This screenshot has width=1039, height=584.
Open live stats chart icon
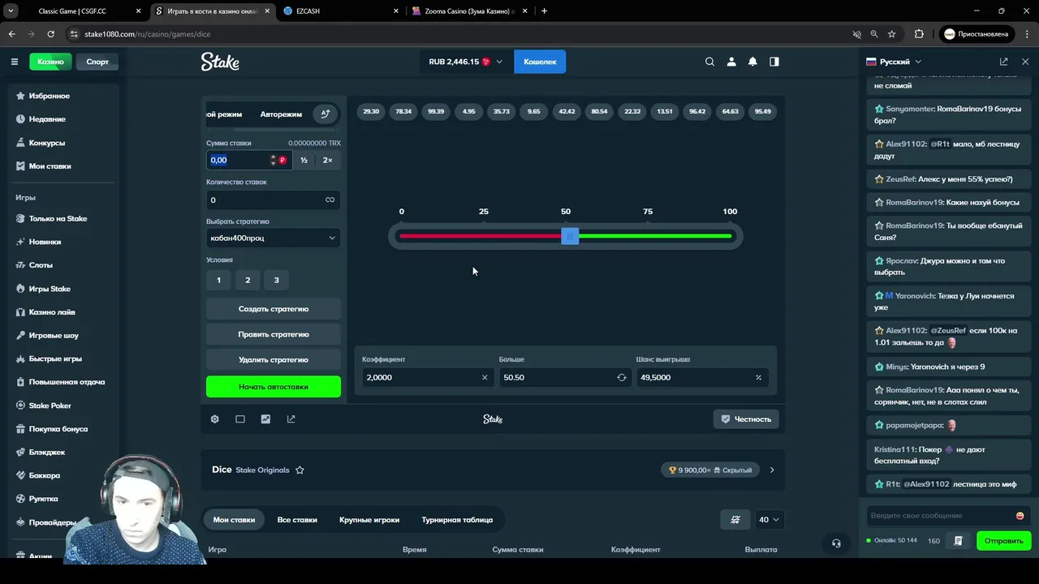tap(265, 419)
